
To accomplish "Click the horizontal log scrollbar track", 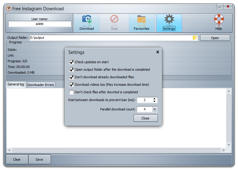I will coord(116,150).
